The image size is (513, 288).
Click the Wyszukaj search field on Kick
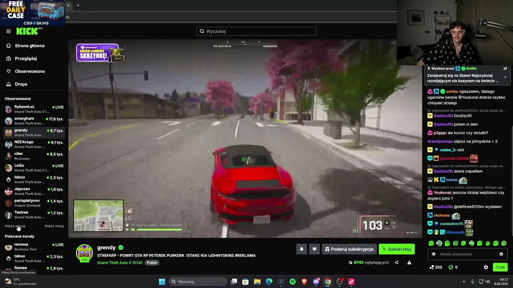click(256, 31)
